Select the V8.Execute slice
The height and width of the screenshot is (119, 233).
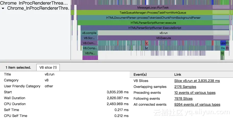163,38
